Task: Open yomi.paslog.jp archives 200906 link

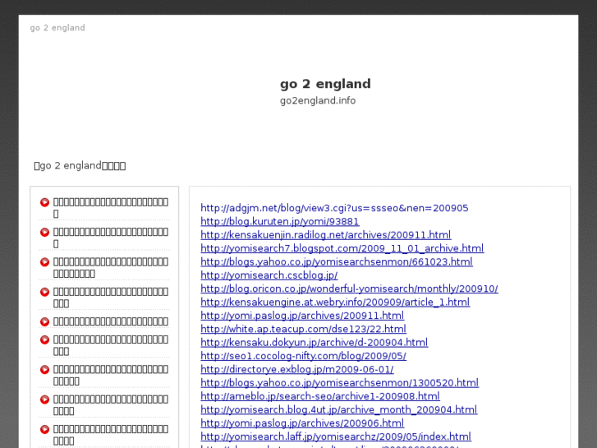Action: point(302,423)
